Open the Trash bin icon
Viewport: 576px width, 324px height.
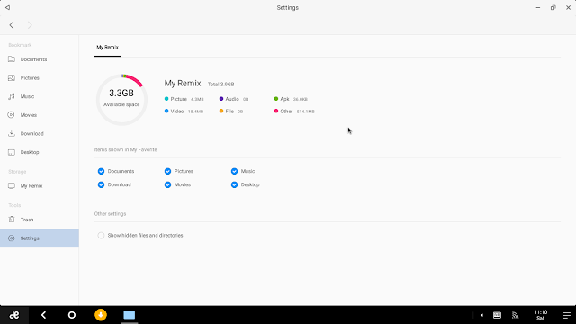tap(12, 220)
